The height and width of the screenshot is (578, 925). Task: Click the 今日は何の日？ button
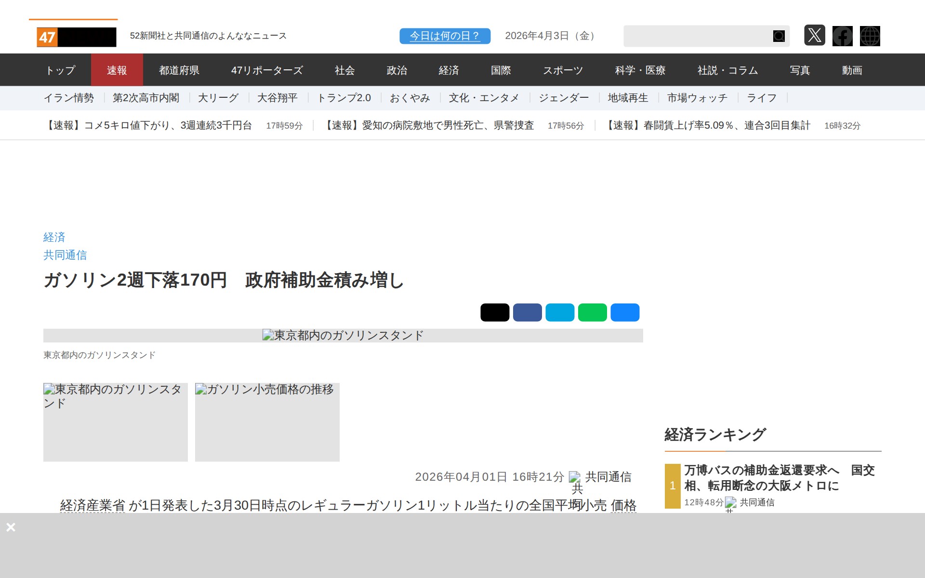click(445, 36)
